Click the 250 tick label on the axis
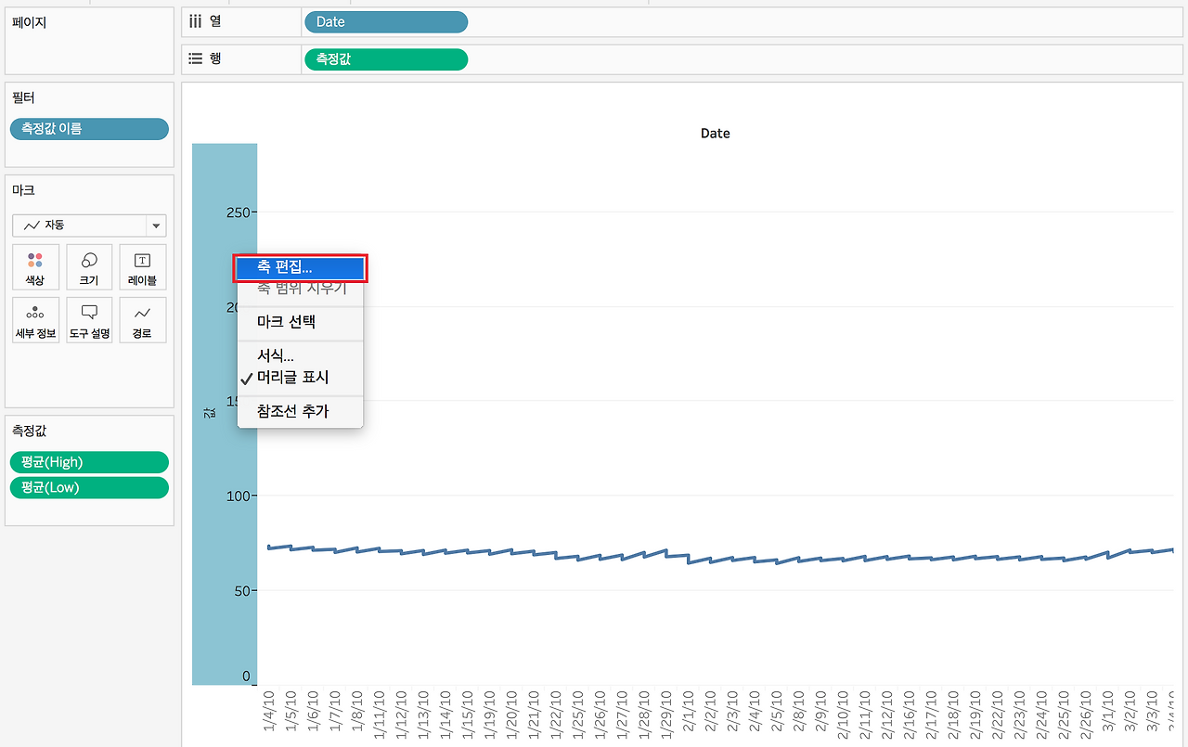This screenshot has height=747, width=1188. (x=239, y=213)
